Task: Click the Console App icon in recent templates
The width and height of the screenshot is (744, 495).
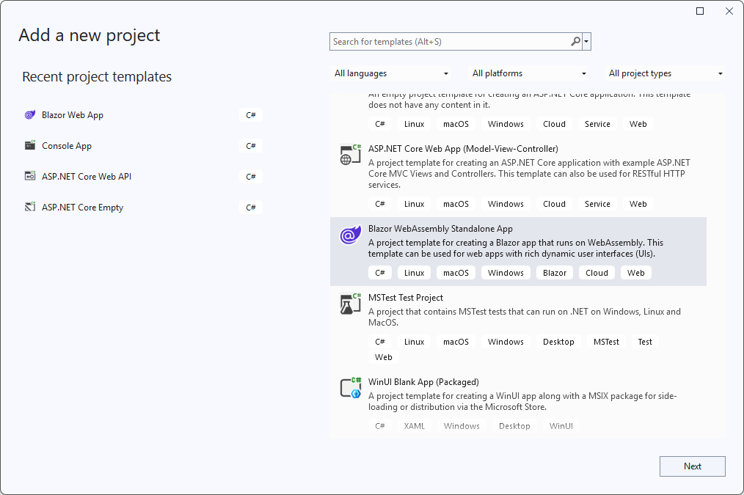Action: pyautogui.click(x=30, y=145)
